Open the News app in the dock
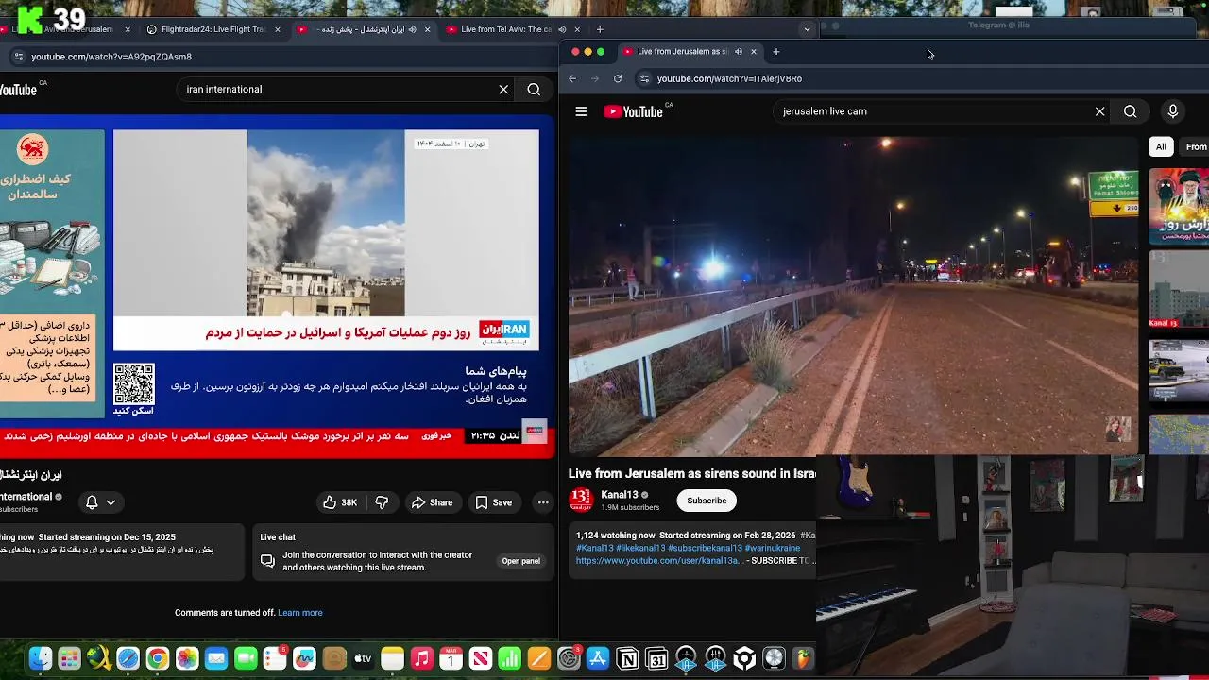Viewport: 1209px width, 680px height. 481,659
